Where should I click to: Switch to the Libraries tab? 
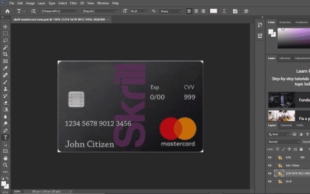(x=285, y=58)
